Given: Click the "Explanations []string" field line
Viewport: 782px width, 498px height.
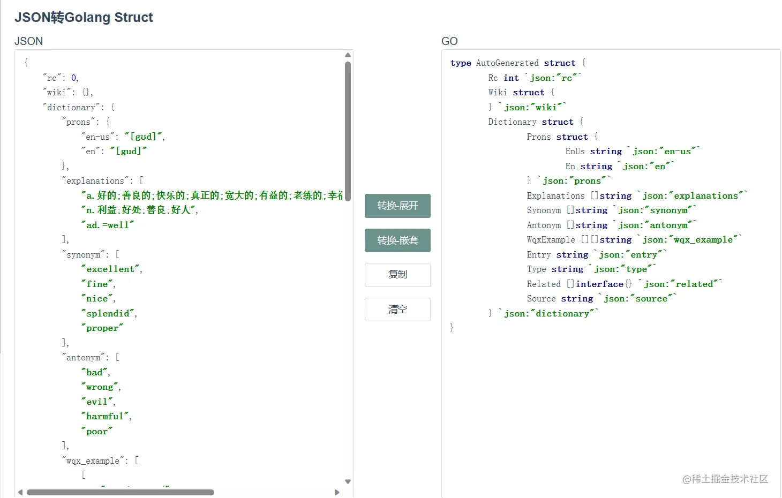Looking at the screenshot, I should [x=637, y=196].
